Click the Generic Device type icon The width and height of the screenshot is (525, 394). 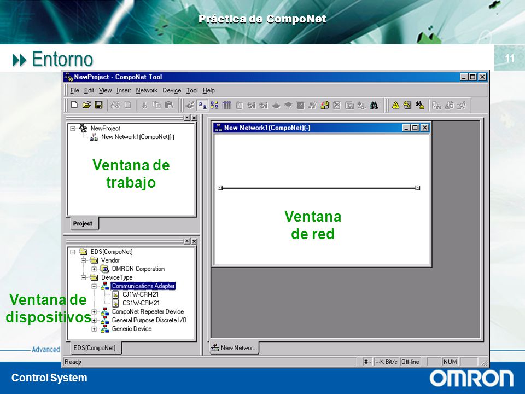[x=105, y=329]
